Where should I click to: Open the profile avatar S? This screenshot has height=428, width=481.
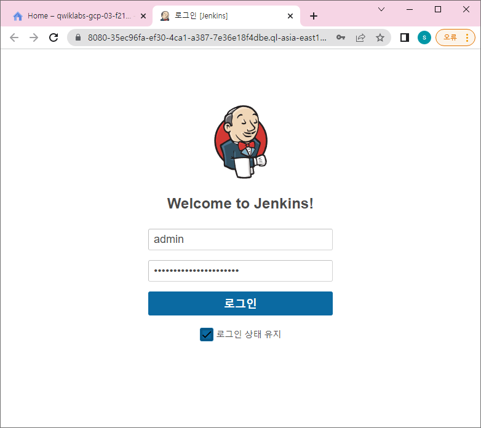click(424, 38)
